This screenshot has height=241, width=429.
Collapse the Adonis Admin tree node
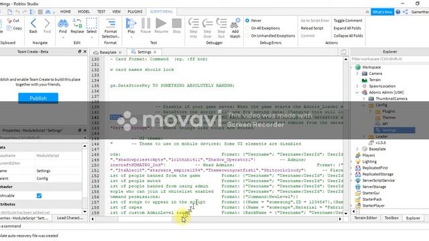pyautogui.click(x=357, y=92)
